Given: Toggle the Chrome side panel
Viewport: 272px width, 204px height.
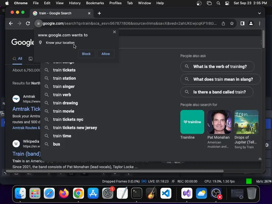Looking at the screenshot, I should [x=242, y=23].
